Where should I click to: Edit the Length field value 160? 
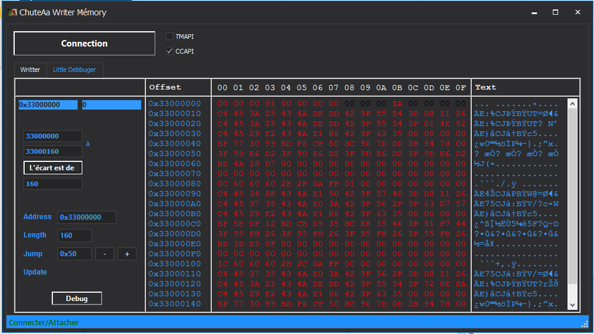74,235
